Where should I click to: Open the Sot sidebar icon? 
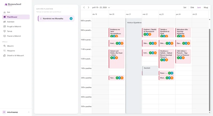5,12
